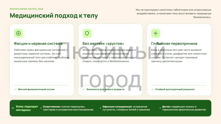Click the people icon near Кому подходят методики

click(x=13, y=108)
